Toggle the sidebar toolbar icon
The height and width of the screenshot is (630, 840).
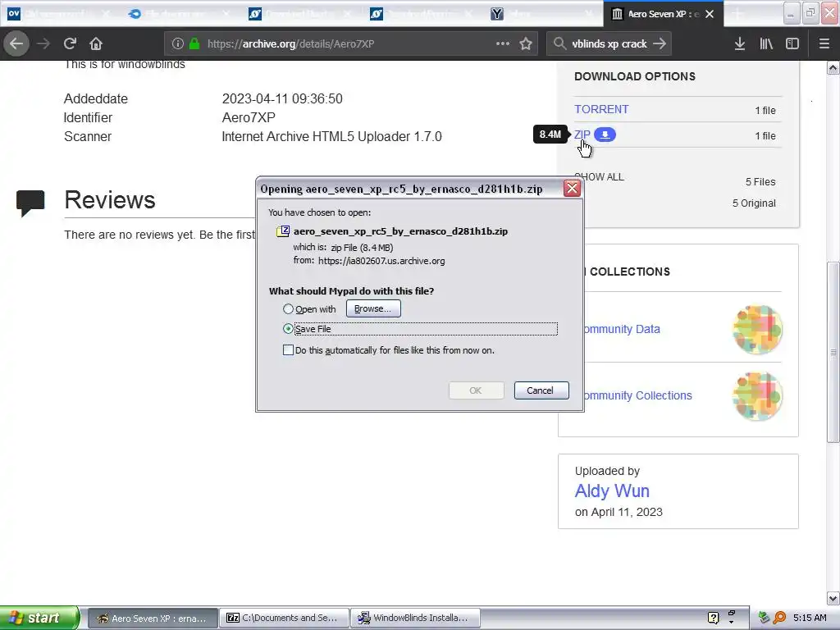point(792,44)
